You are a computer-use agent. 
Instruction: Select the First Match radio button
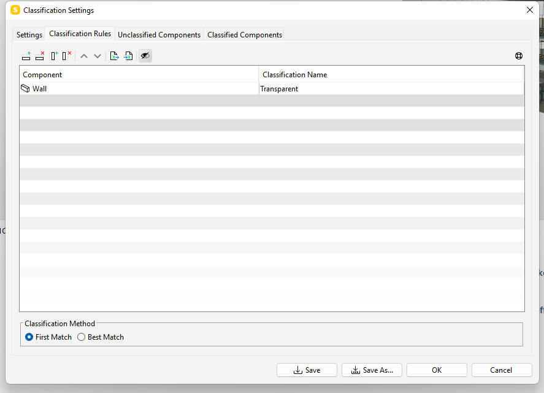point(29,337)
